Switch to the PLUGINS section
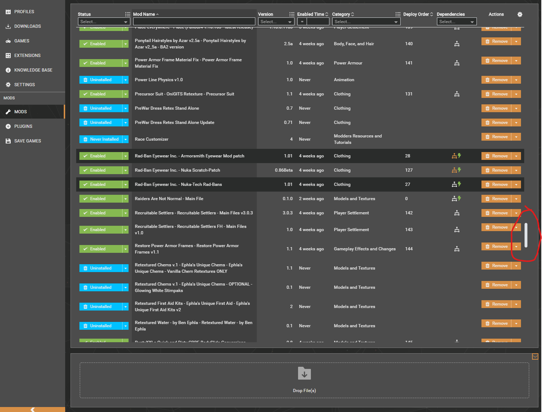This screenshot has height=412, width=542. tap(23, 126)
